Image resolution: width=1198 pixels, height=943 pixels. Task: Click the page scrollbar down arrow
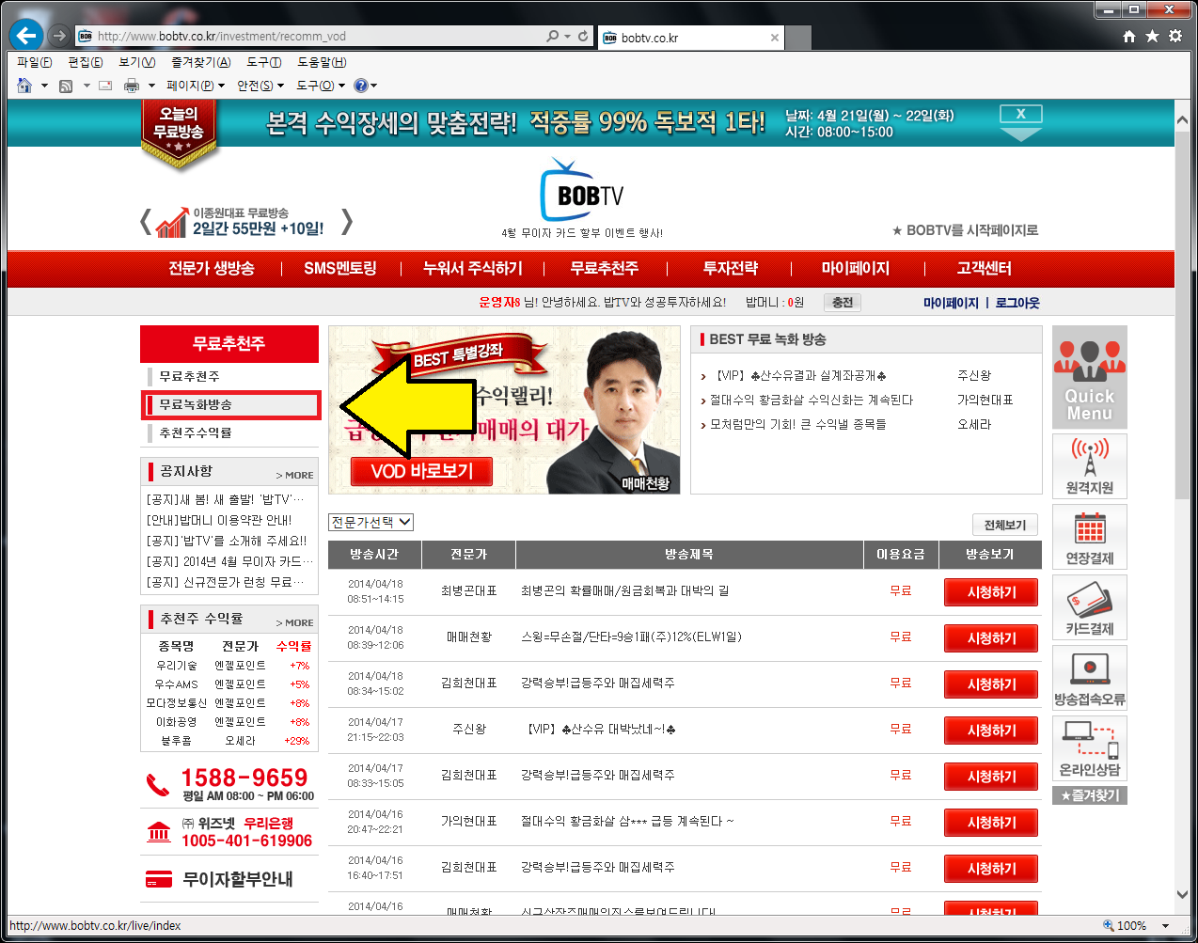pyautogui.click(x=1182, y=895)
